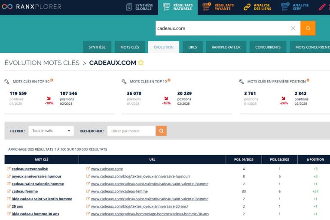Click external icon beside 20-ans blog URL
This screenshot has width=330, height=220.
[88, 206]
